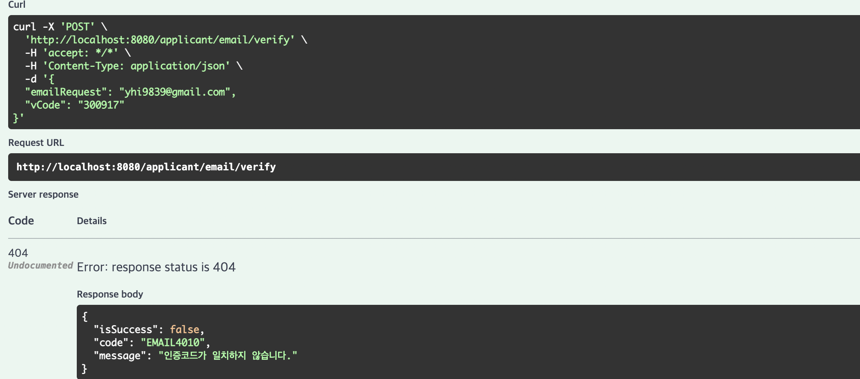Image resolution: width=860 pixels, height=379 pixels.
Task: Click the Undocumented label
Action: click(40, 266)
